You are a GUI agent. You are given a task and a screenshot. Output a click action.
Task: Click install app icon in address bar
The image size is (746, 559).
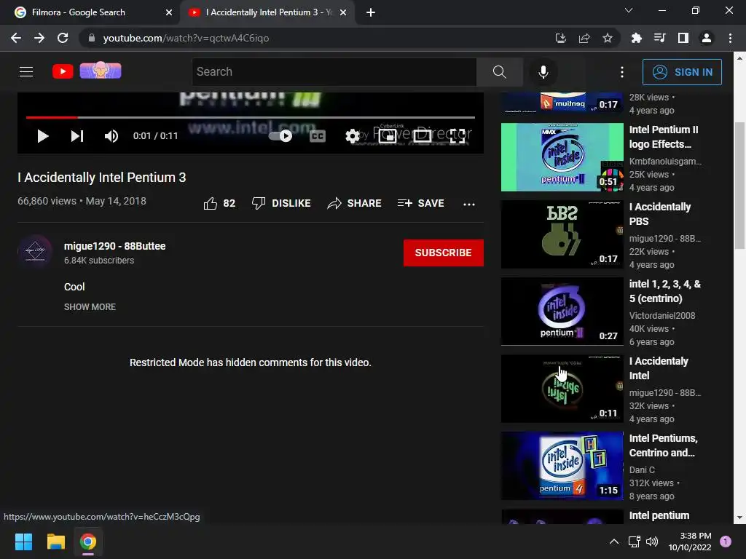pyautogui.click(x=560, y=38)
